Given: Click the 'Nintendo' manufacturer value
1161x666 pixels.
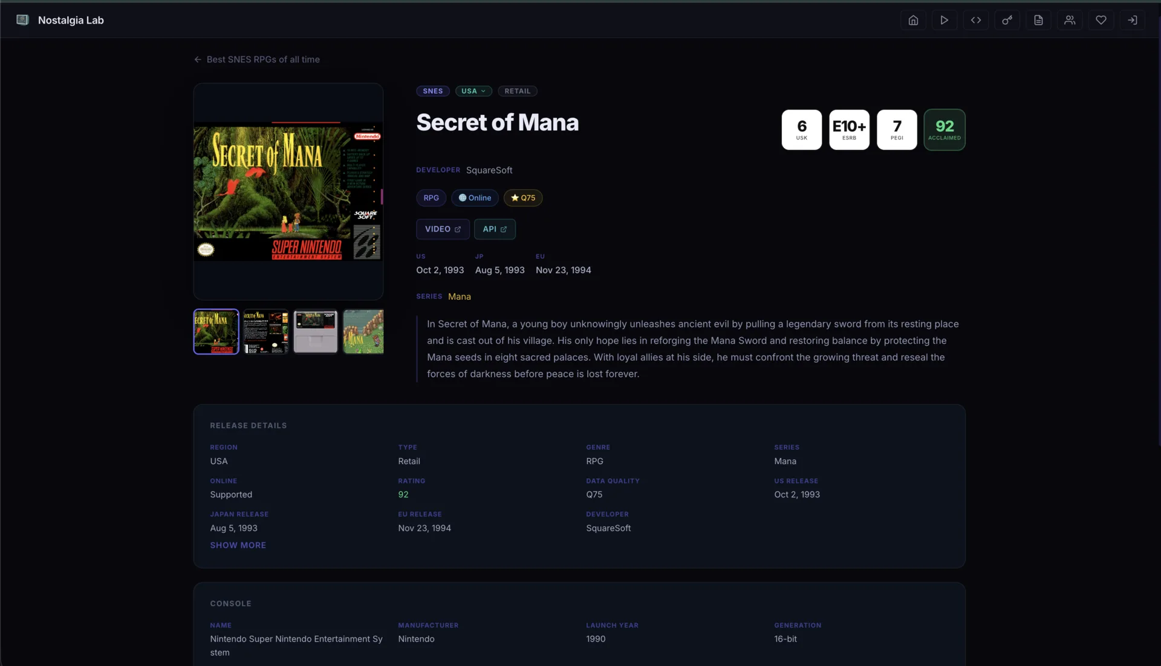Looking at the screenshot, I should pyautogui.click(x=416, y=639).
